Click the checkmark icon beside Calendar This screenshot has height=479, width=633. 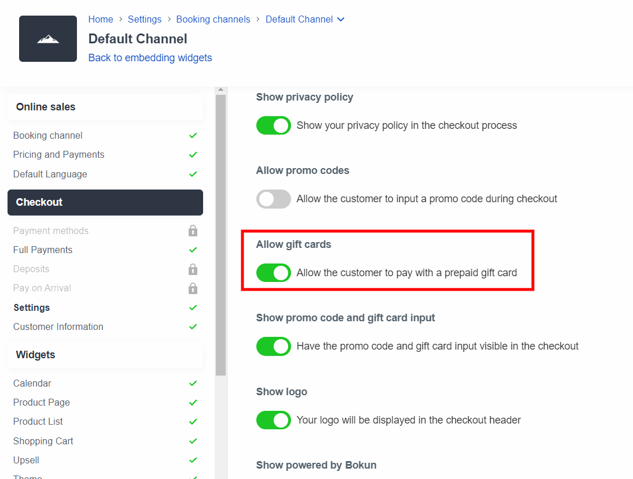[x=193, y=383]
